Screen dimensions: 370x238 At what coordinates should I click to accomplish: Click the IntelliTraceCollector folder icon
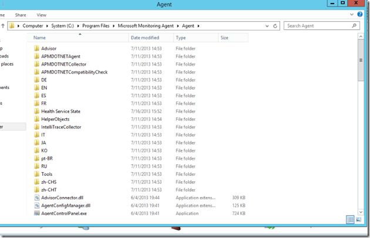point(36,127)
